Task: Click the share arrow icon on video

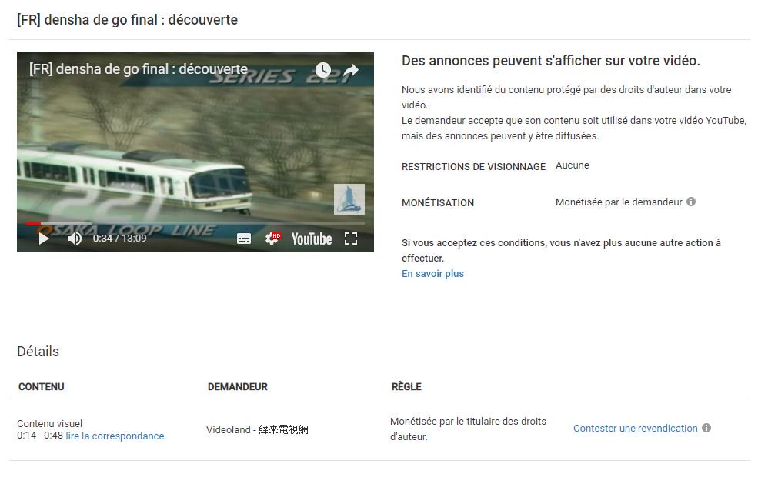Action: [x=351, y=71]
